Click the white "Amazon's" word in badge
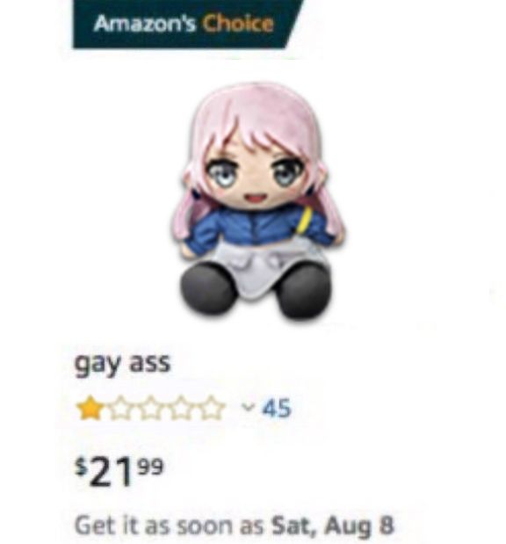Screen dimensions: 506x544 pyautogui.click(x=145, y=24)
